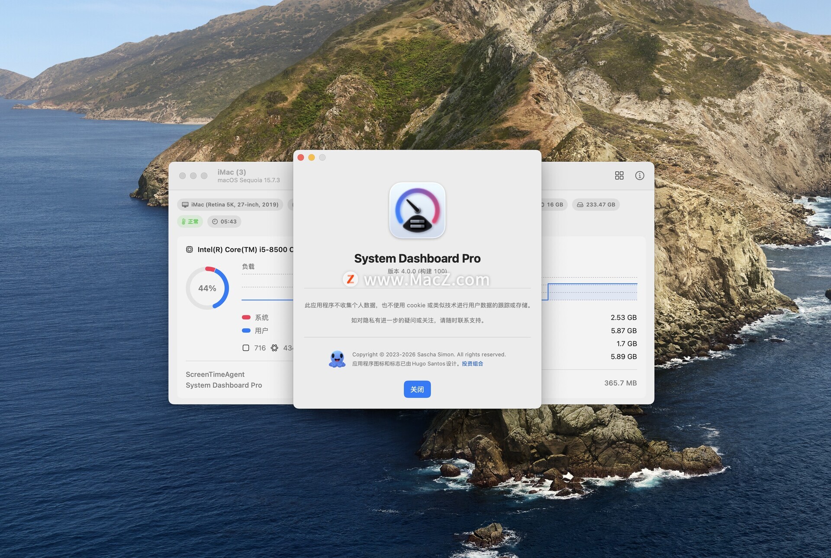This screenshot has height=558, width=831.
Task: Click the Copyright Sascha Simon text
Action: pos(429,354)
